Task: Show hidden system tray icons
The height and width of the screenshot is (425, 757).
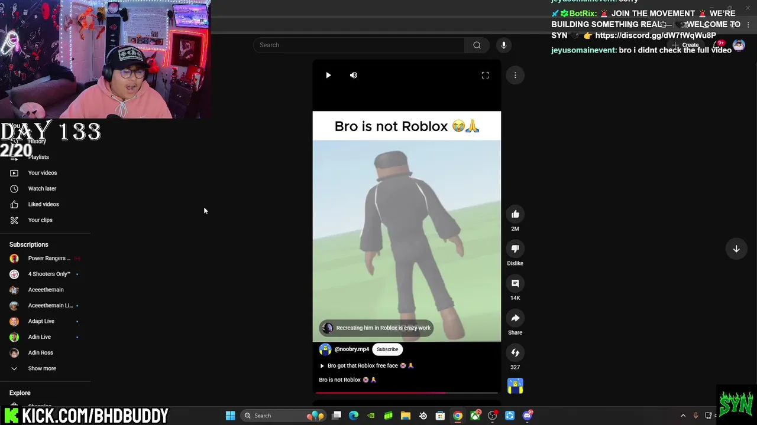Action: (x=683, y=416)
